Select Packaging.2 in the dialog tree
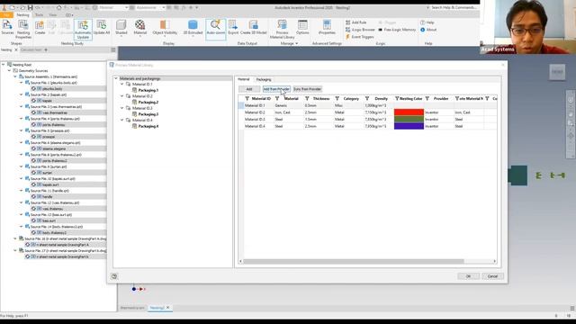Screen dimensions: 576x324 pos(148,102)
